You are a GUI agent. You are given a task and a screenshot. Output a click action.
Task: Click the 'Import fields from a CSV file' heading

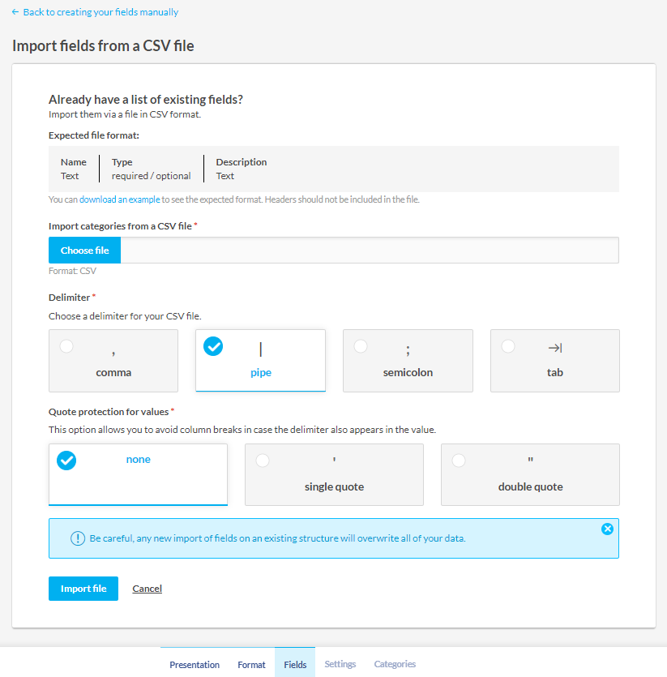(103, 45)
